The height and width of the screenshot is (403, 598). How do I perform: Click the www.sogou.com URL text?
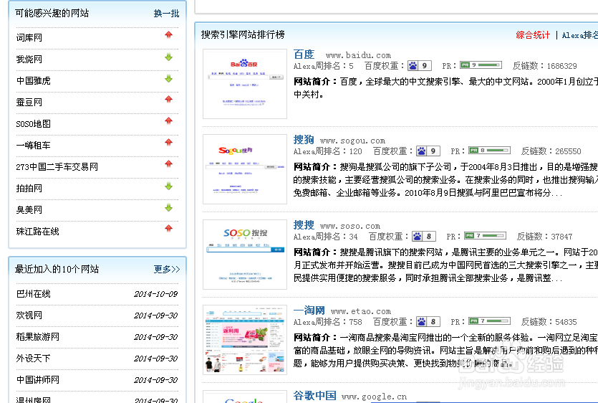pyautogui.click(x=352, y=141)
